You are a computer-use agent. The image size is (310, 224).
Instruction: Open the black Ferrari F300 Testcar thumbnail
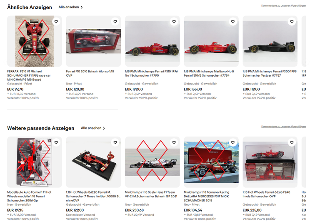click(270, 41)
